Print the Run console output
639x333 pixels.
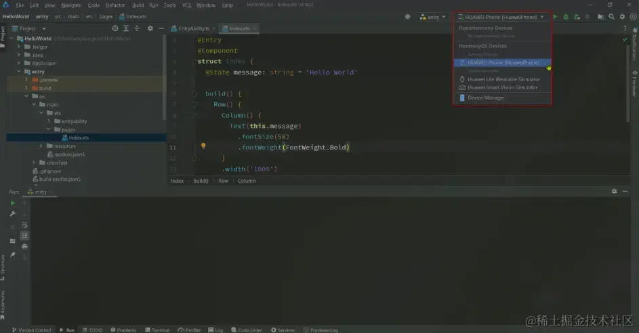[x=24, y=246]
